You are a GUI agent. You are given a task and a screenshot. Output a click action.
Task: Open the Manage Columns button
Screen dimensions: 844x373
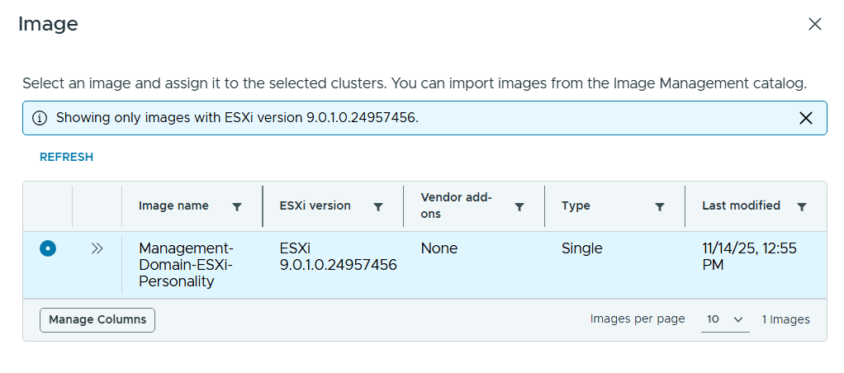(x=97, y=320)
